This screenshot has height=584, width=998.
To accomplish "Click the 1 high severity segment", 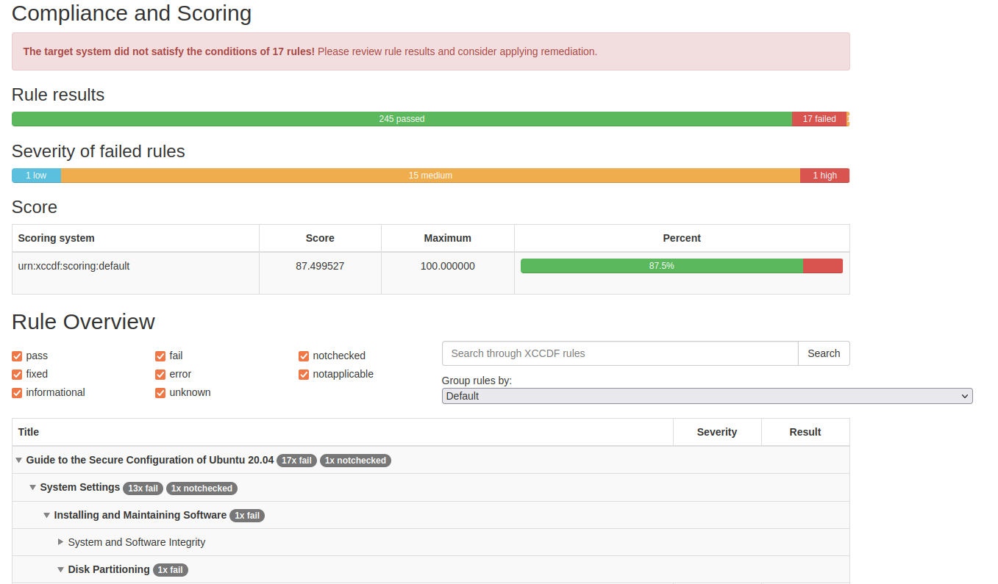I will [x=824, y=176].
